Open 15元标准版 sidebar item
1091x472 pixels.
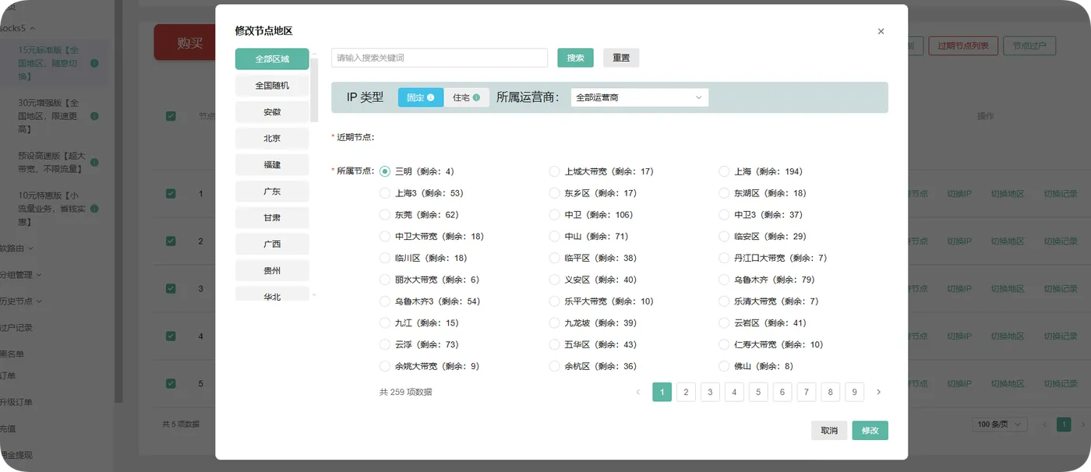tap(48, 63)
